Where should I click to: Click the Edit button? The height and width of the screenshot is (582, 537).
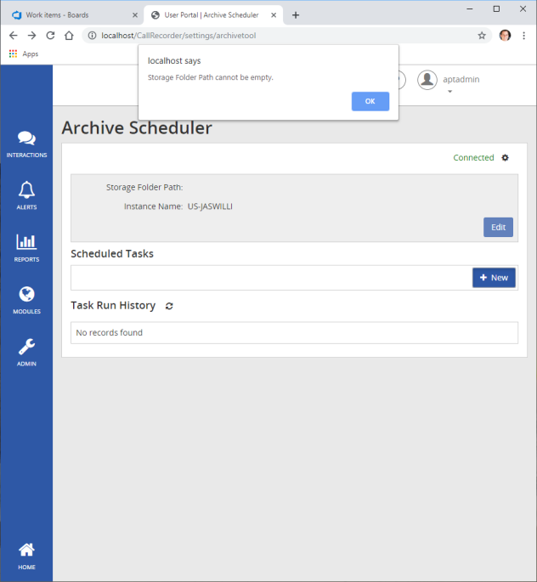pos(498,227)
